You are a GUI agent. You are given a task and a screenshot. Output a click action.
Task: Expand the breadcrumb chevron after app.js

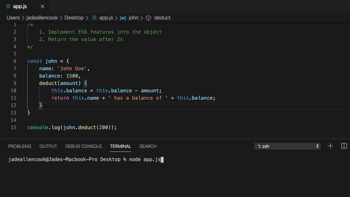[116, 18]
